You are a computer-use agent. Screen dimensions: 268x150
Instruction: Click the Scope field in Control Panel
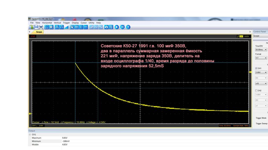click(261, 36)
